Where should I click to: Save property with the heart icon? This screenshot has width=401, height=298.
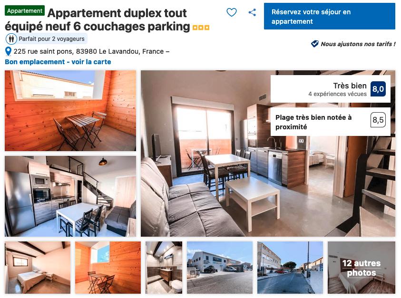[x=232, y=12]
